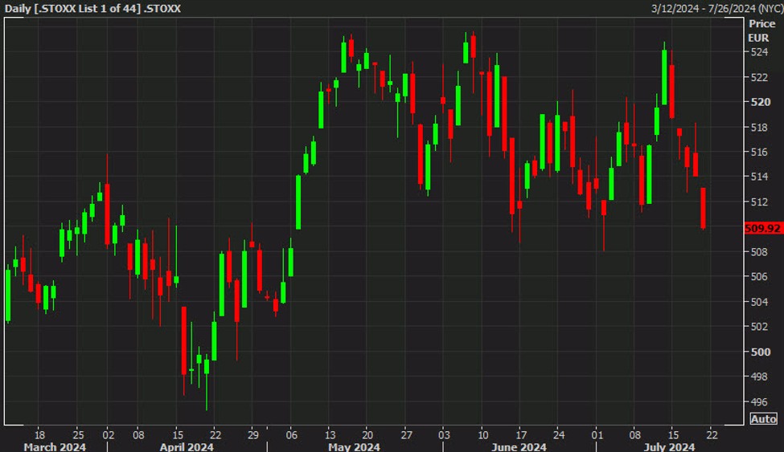Click the last red candlestick near 509.92
The height and width of the screenshot is (452, 784).
click(x=703, y=208)
